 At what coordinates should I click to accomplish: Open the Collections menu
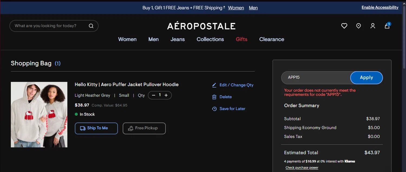tap(210, 39)
